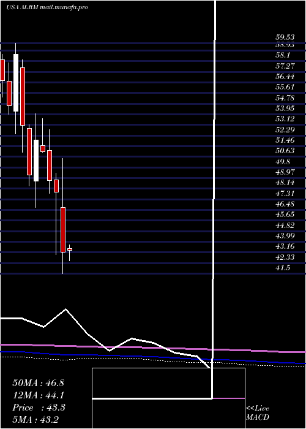Click the 12MA : 44.1 readout
The image size is (306, 429).
(38, 395)
